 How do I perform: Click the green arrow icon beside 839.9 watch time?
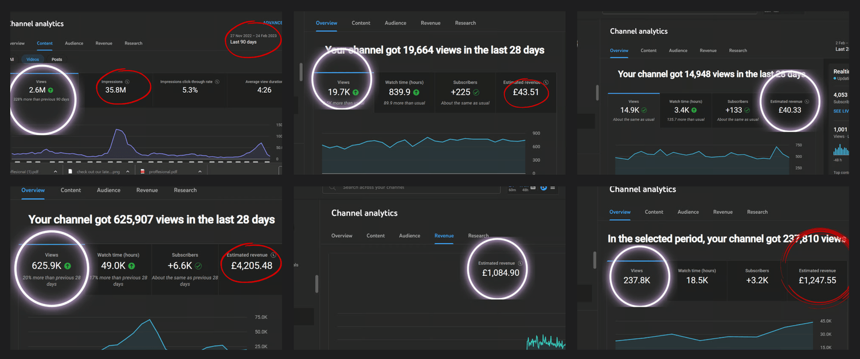point(416,92)
